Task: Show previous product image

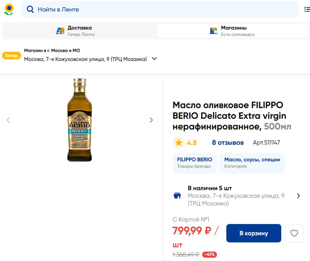Action: (8, 120)
